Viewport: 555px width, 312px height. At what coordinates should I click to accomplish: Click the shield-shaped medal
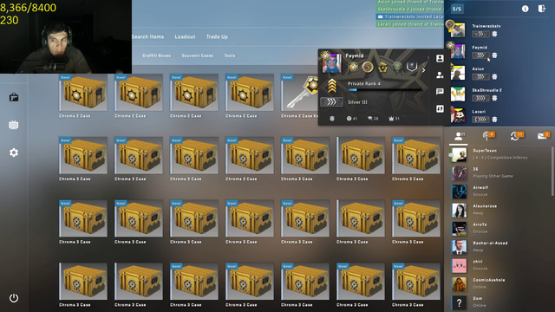pyautogui.click(x=412, y=67)
